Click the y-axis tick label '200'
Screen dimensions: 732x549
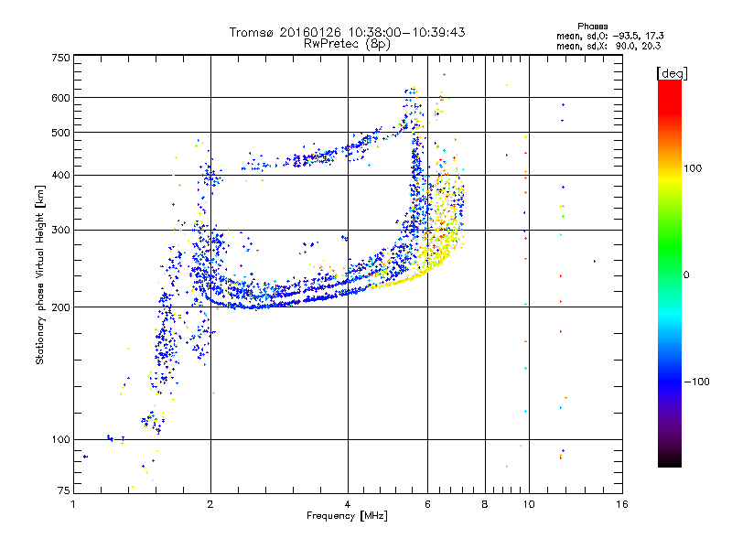[61, 307]
